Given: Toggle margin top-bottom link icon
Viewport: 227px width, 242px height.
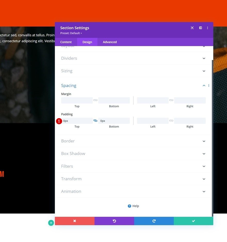Looking at the screenshot, I should (x=95, y=100).
